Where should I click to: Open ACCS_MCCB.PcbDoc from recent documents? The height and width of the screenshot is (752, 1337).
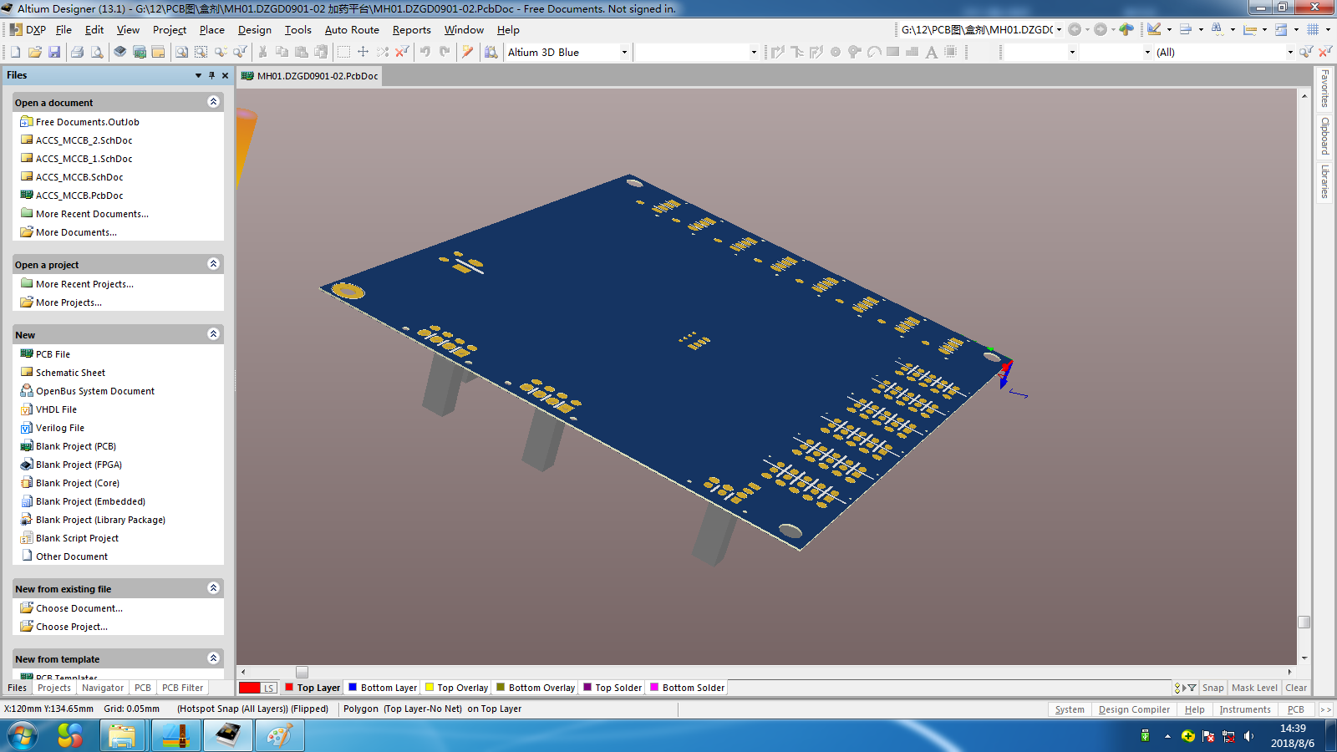click(79, 196)
